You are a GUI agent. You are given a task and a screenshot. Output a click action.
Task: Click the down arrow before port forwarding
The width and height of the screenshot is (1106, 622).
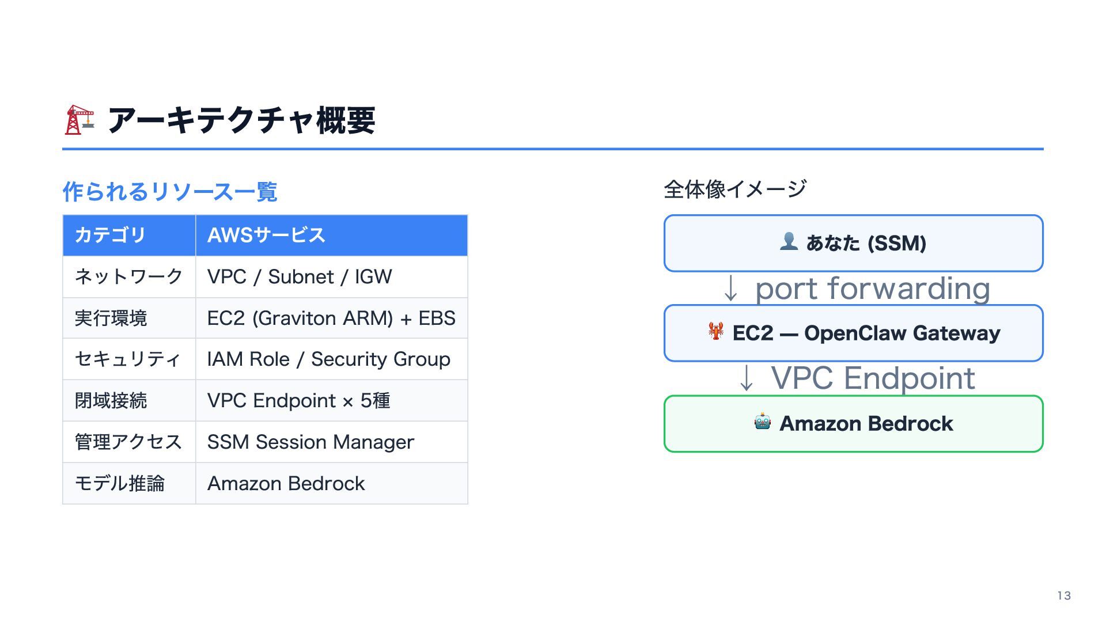click(x=730, y=288)
